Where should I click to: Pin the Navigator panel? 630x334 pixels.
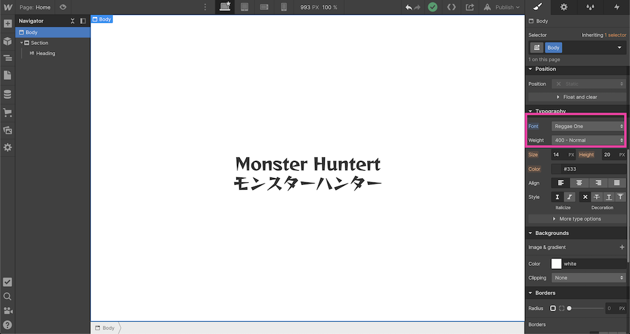pos(83,21)
